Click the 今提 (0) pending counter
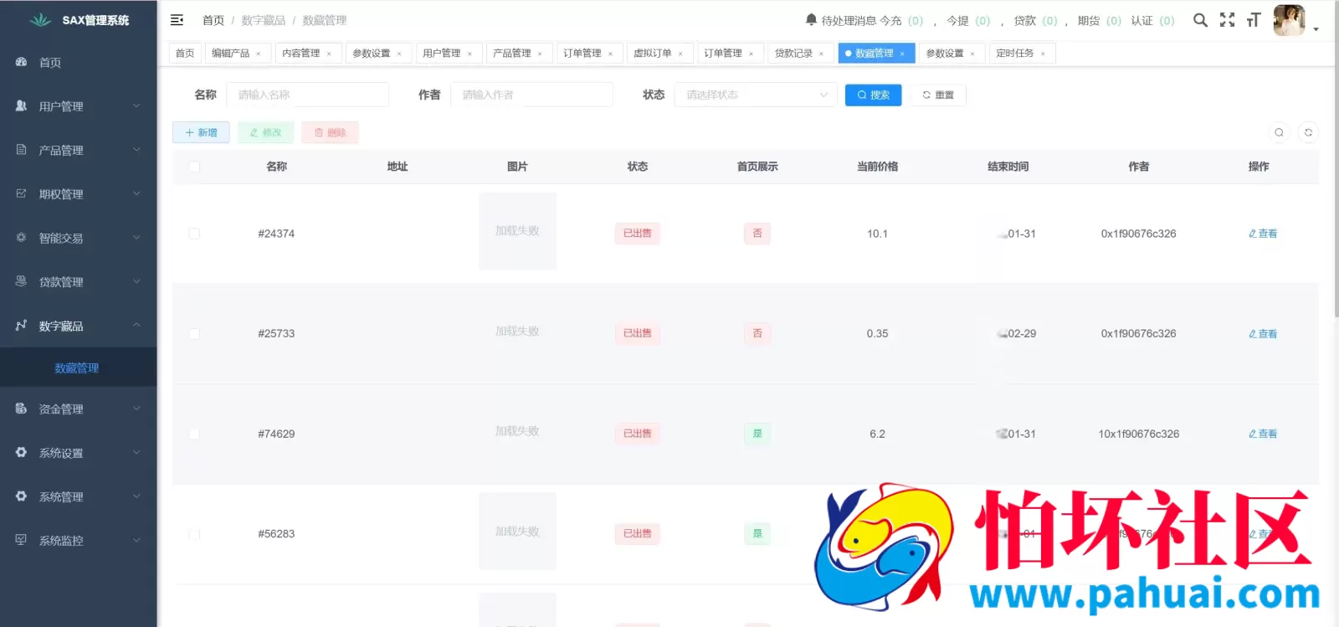 point(968,20)
